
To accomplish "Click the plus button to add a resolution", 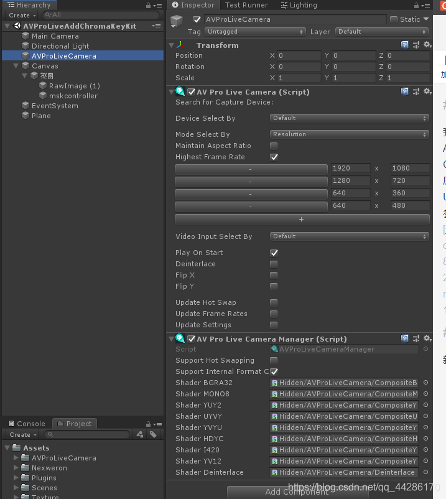I will pyautogui.click(x=301, y=219).
